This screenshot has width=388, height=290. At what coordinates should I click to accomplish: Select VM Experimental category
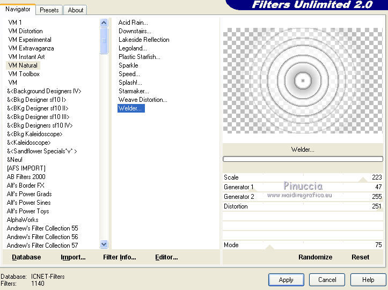coord(30,40)
